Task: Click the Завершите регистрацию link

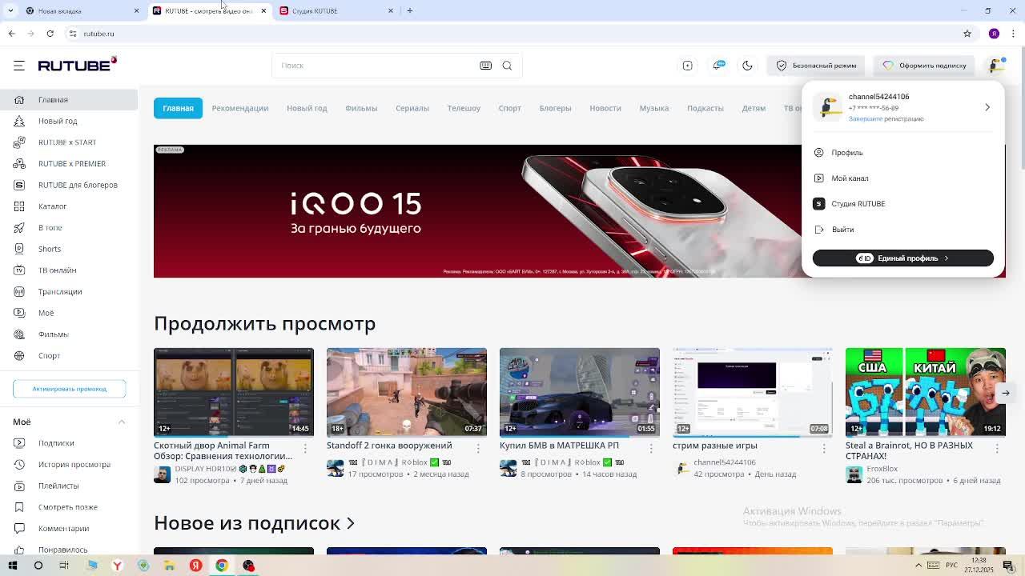Action: pyautogui.click(x=886, y=118)
